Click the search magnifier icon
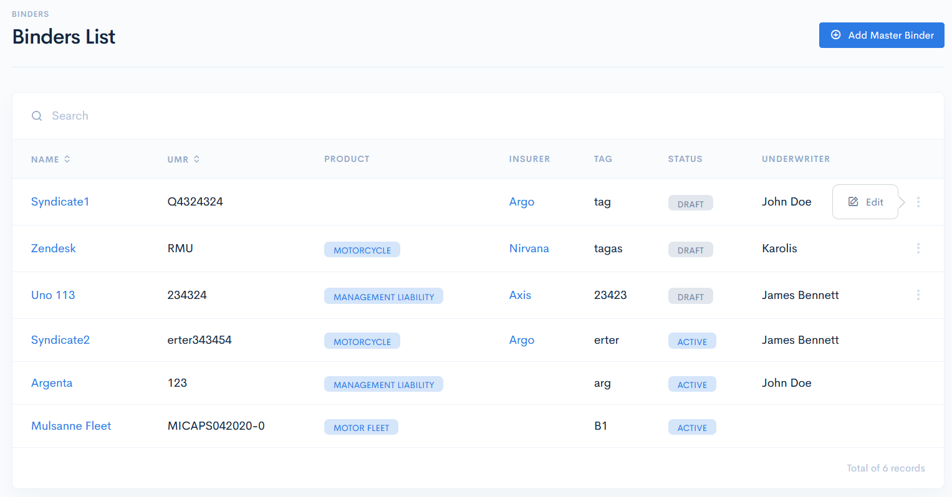952x497 pixels. point(37,116)
